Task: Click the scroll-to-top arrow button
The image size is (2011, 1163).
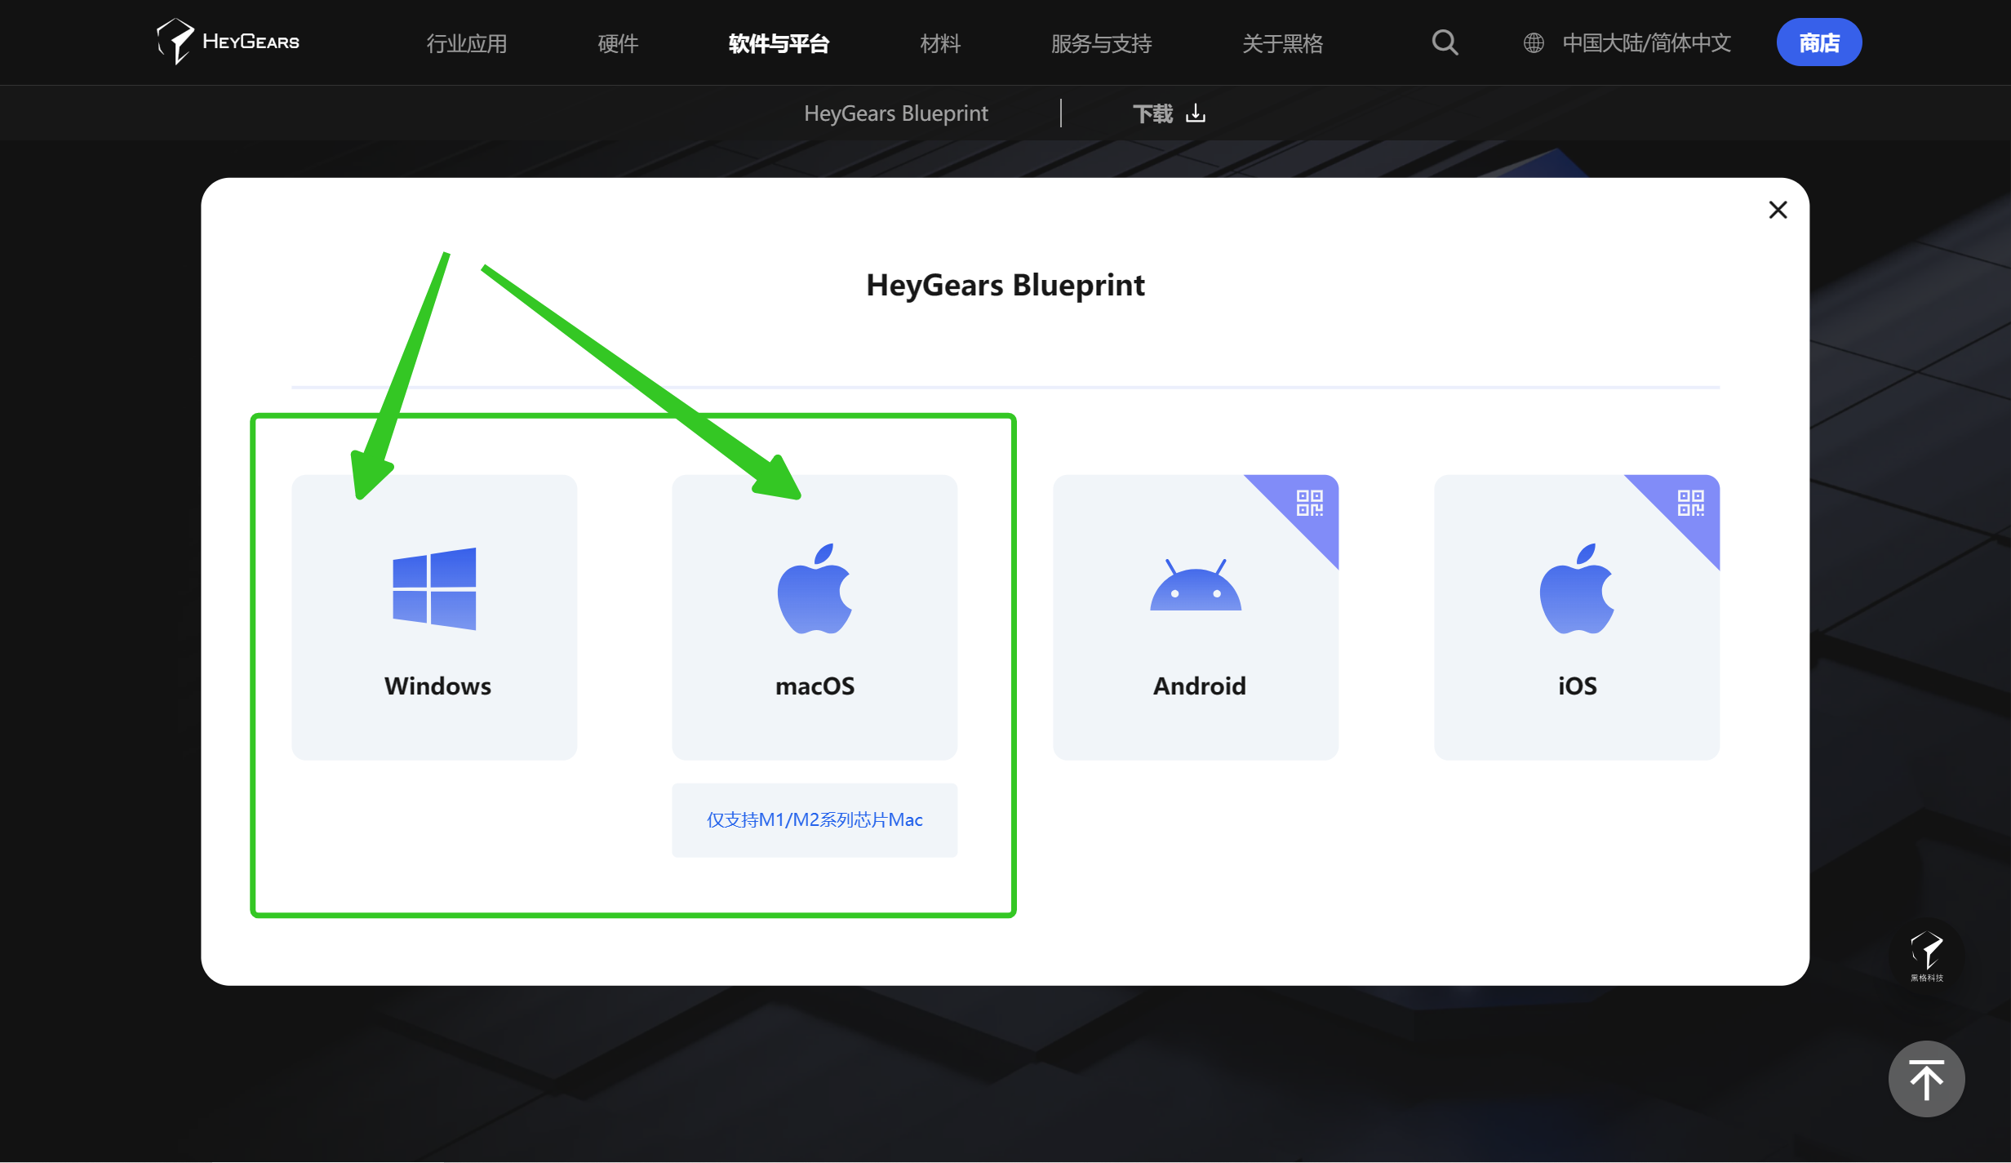Action: (1926, 1079)
